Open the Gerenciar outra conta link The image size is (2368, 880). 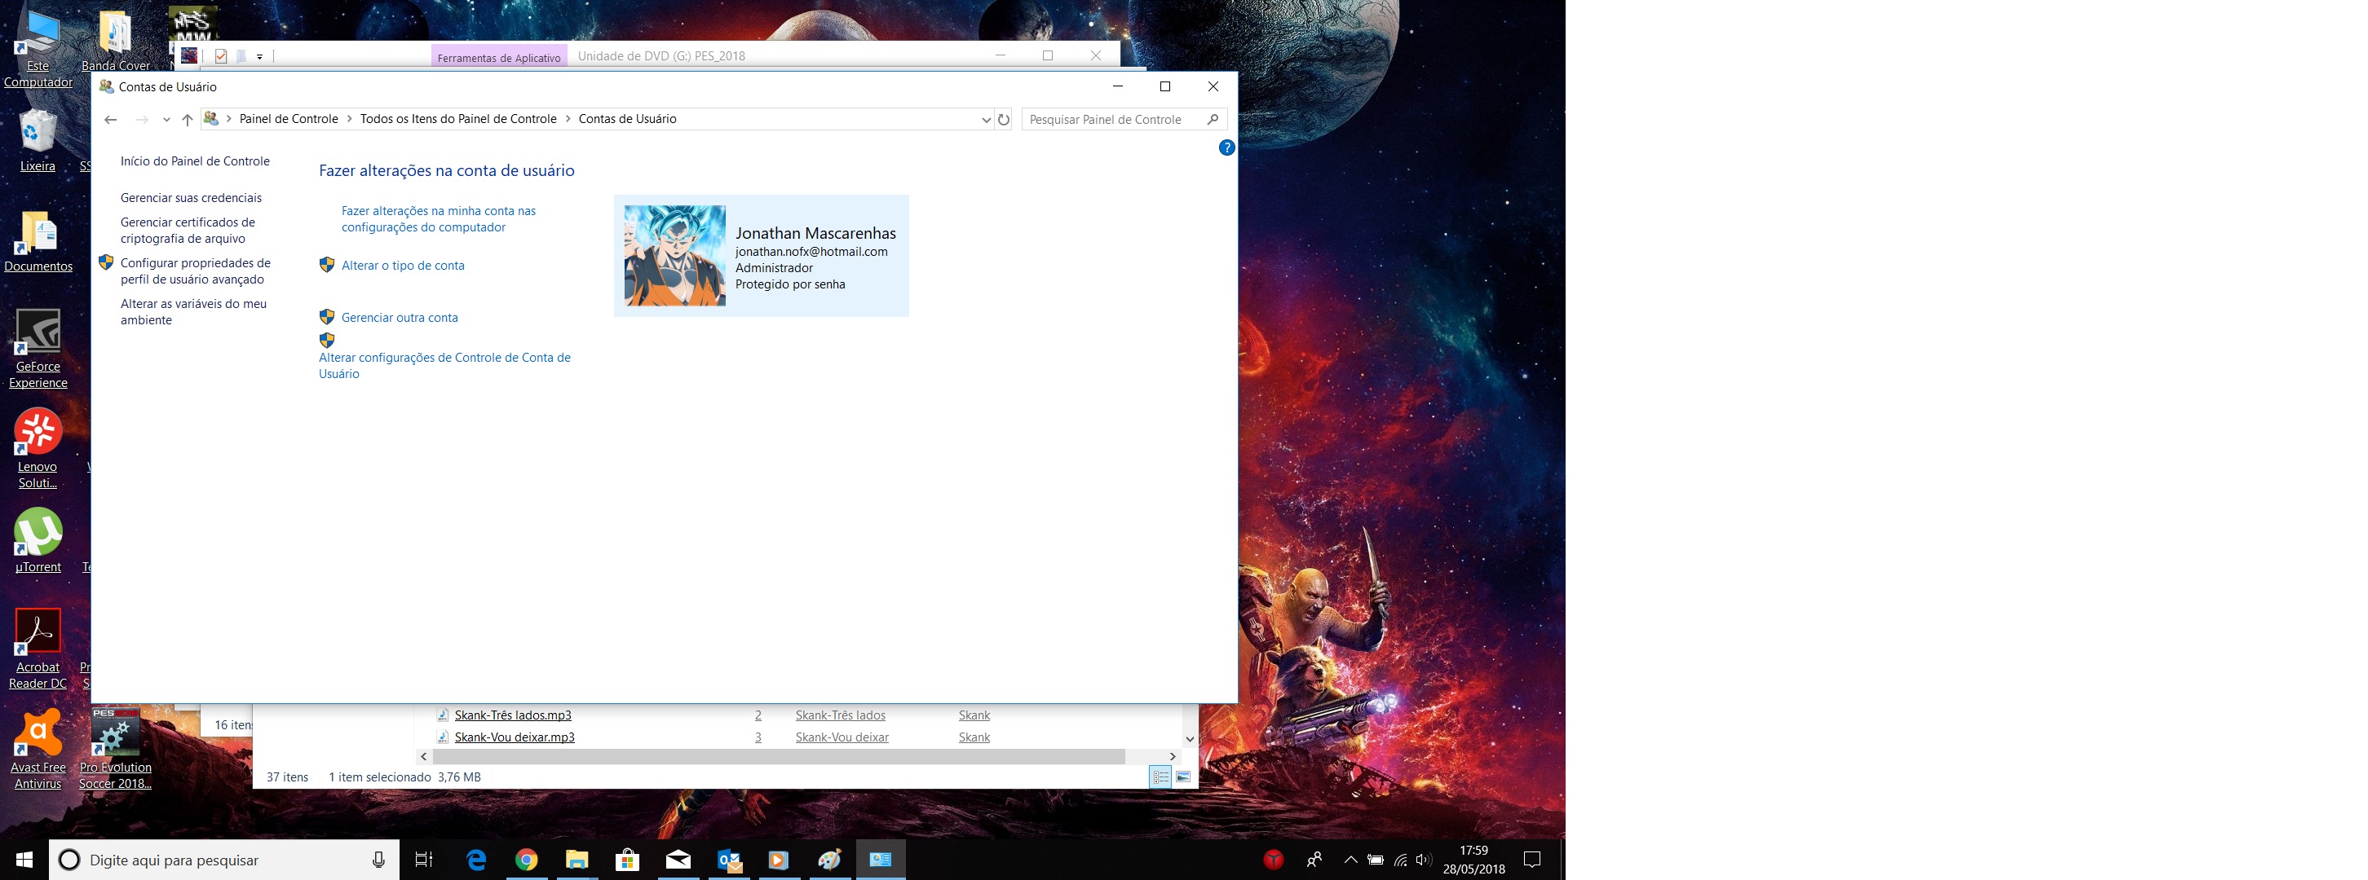coord(399,318)
